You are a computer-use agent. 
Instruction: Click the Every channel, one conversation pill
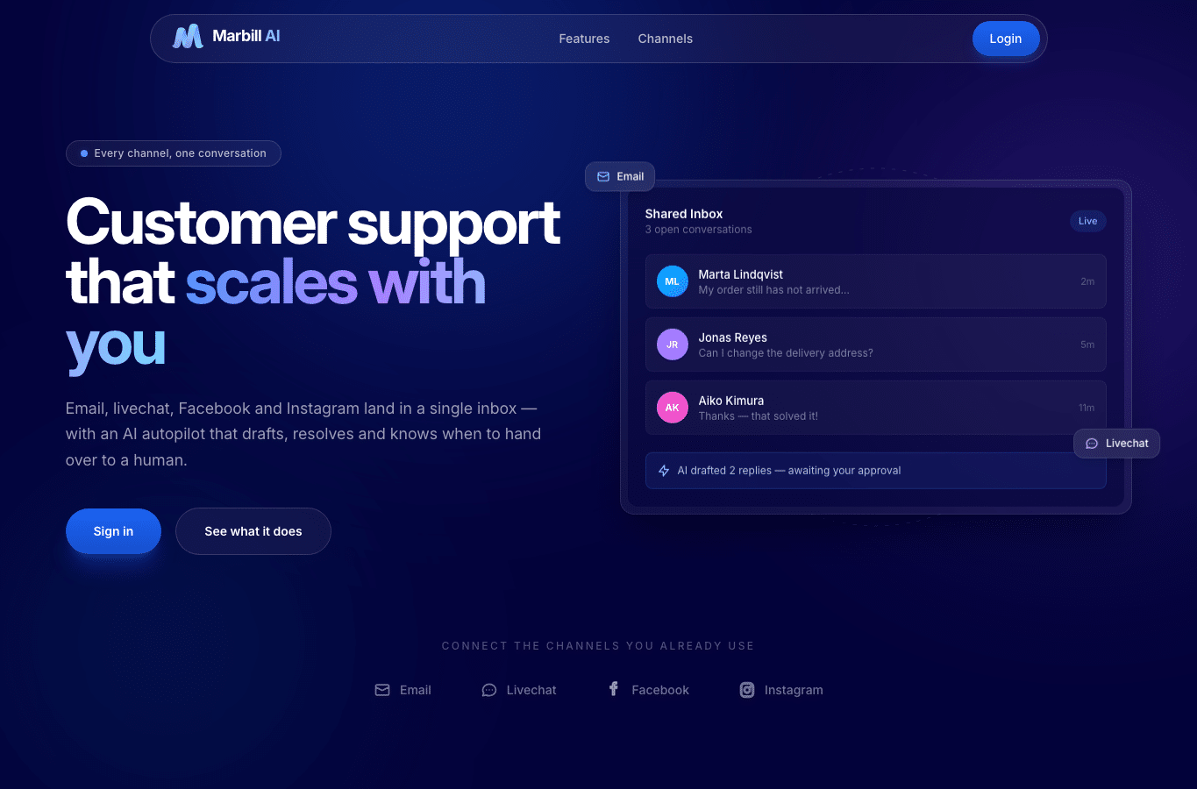tap(174, 153)
